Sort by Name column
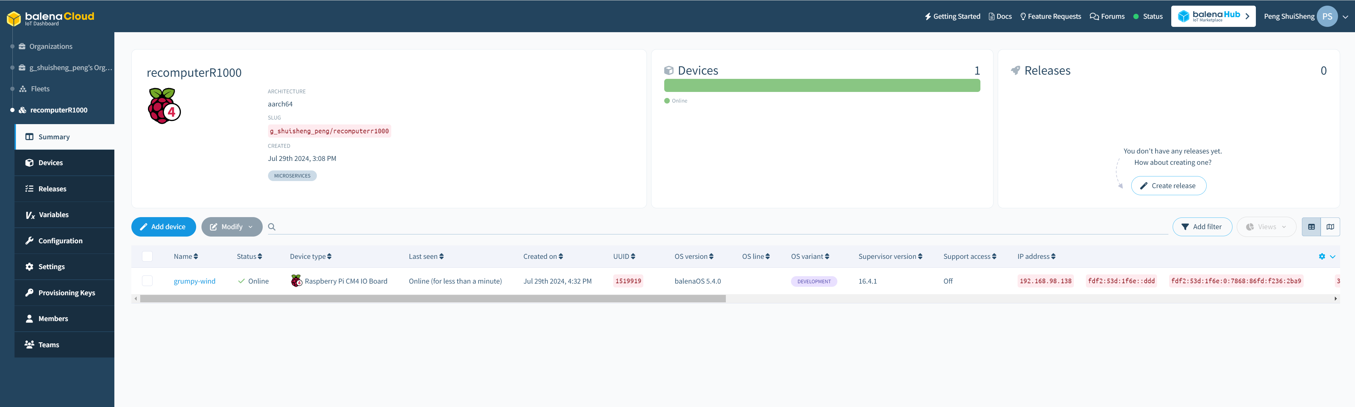The width and height of the screenshot is (1355, 407). pyautogui.click(x=186, y=257)
